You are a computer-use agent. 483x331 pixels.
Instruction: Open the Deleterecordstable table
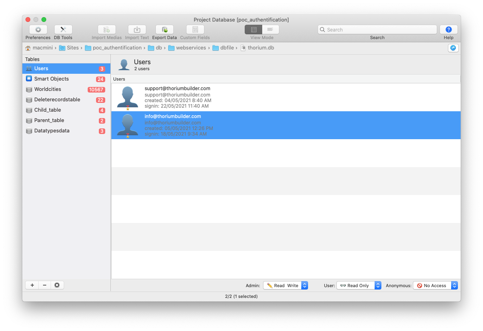[x=57, y=100]
